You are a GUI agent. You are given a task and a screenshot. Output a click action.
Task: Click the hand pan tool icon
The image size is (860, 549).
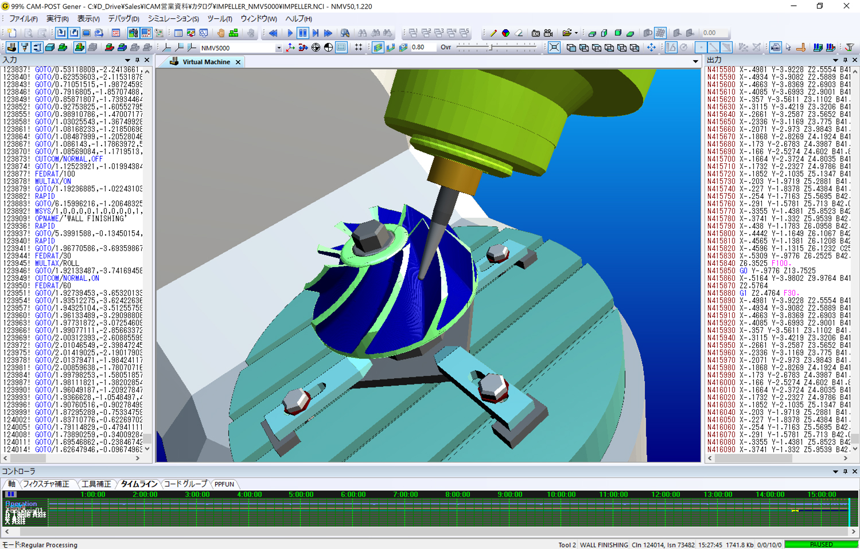point(221,33)
